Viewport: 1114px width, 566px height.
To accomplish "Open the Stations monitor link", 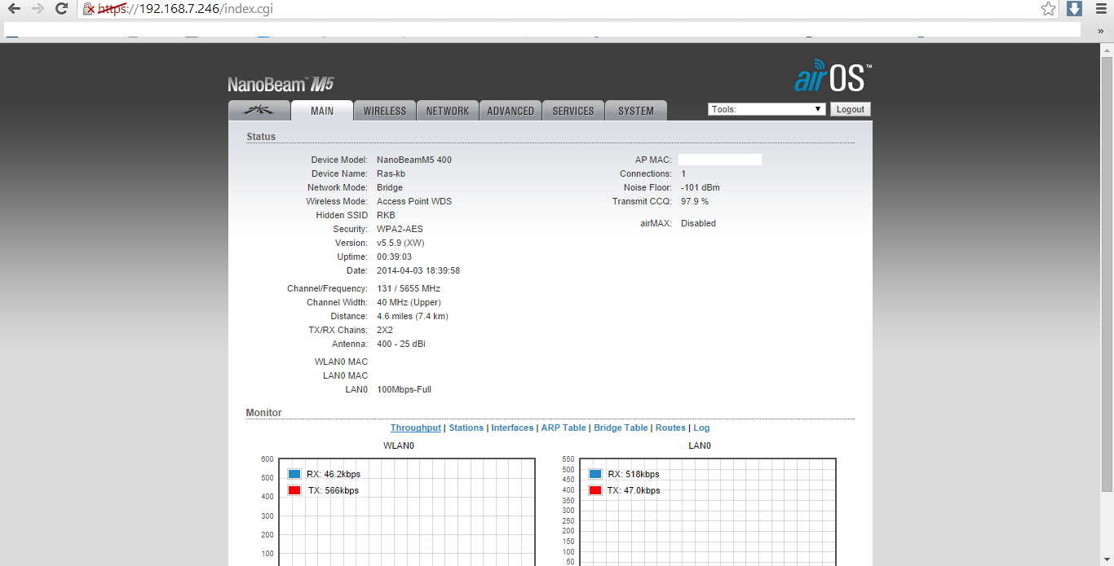I will [x=466, y=428].
